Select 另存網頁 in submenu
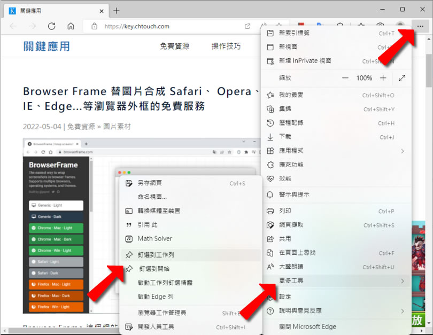Viewport: 433px width, 335px height. click(x=190, y=183)
